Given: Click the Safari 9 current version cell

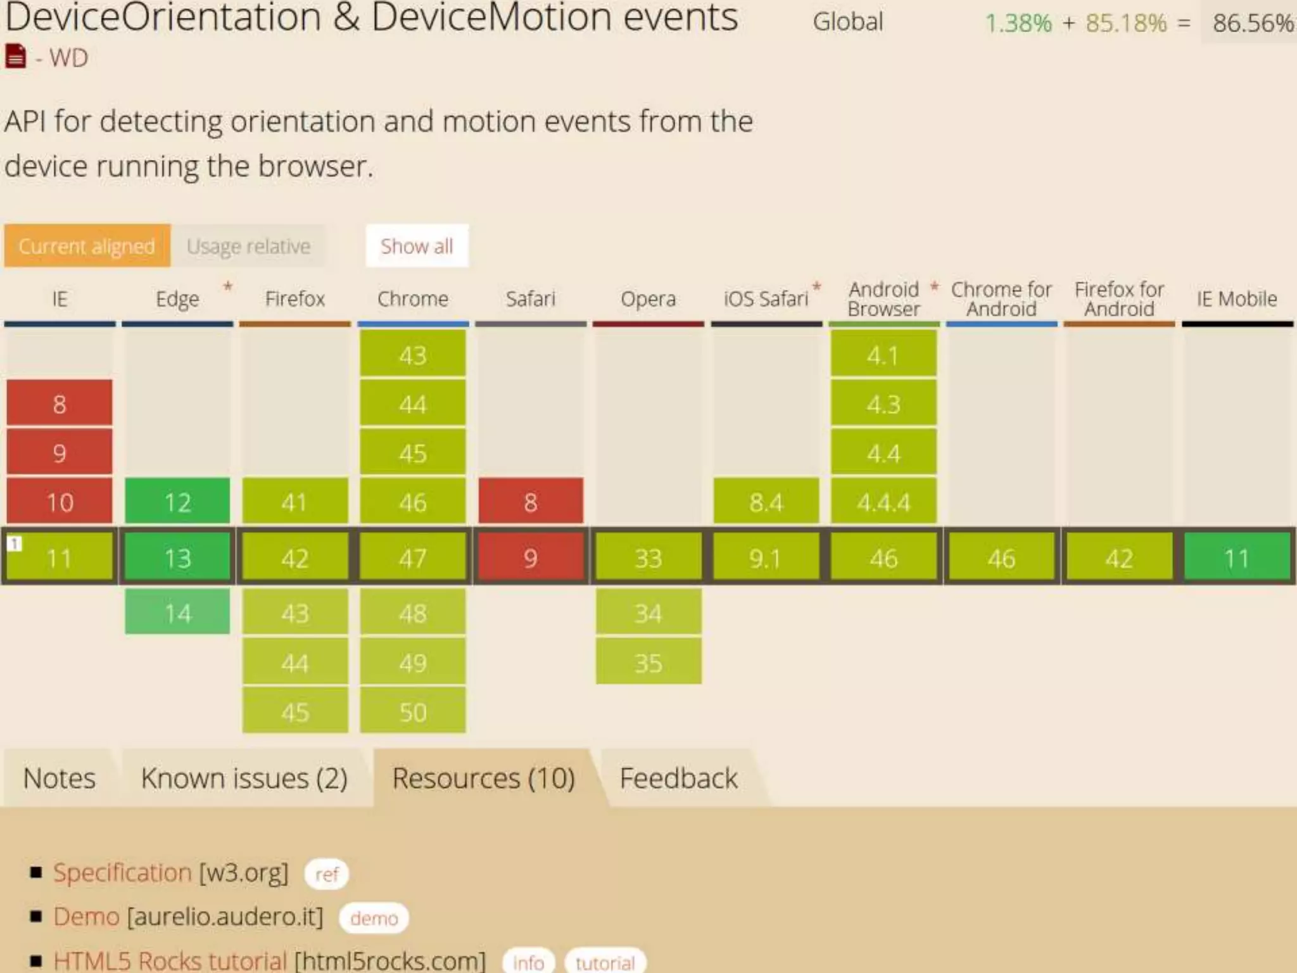Looking at the screenshot, I should pyautogui.click(x=531, y=557).
